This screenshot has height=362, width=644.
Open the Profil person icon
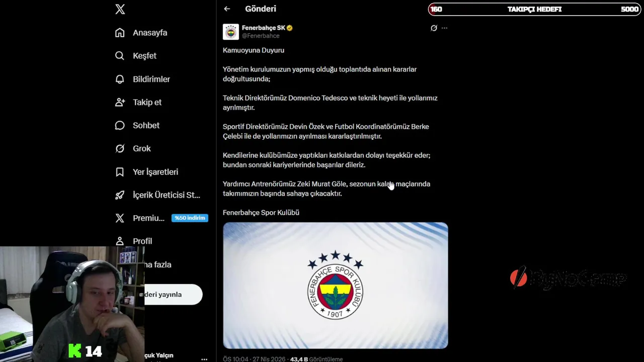120,241
